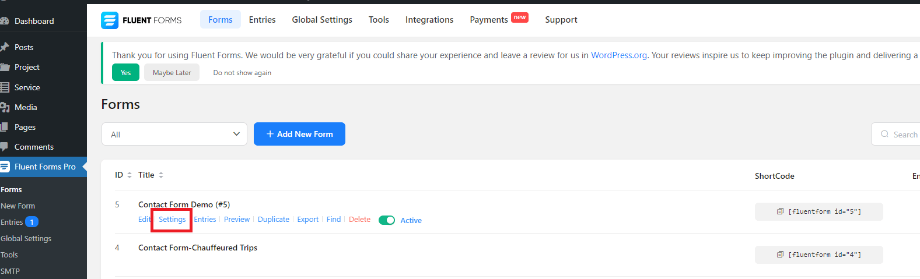Click Edit under Contact Form Demo
The image size is (920, 279).
(x=145, y=220)
